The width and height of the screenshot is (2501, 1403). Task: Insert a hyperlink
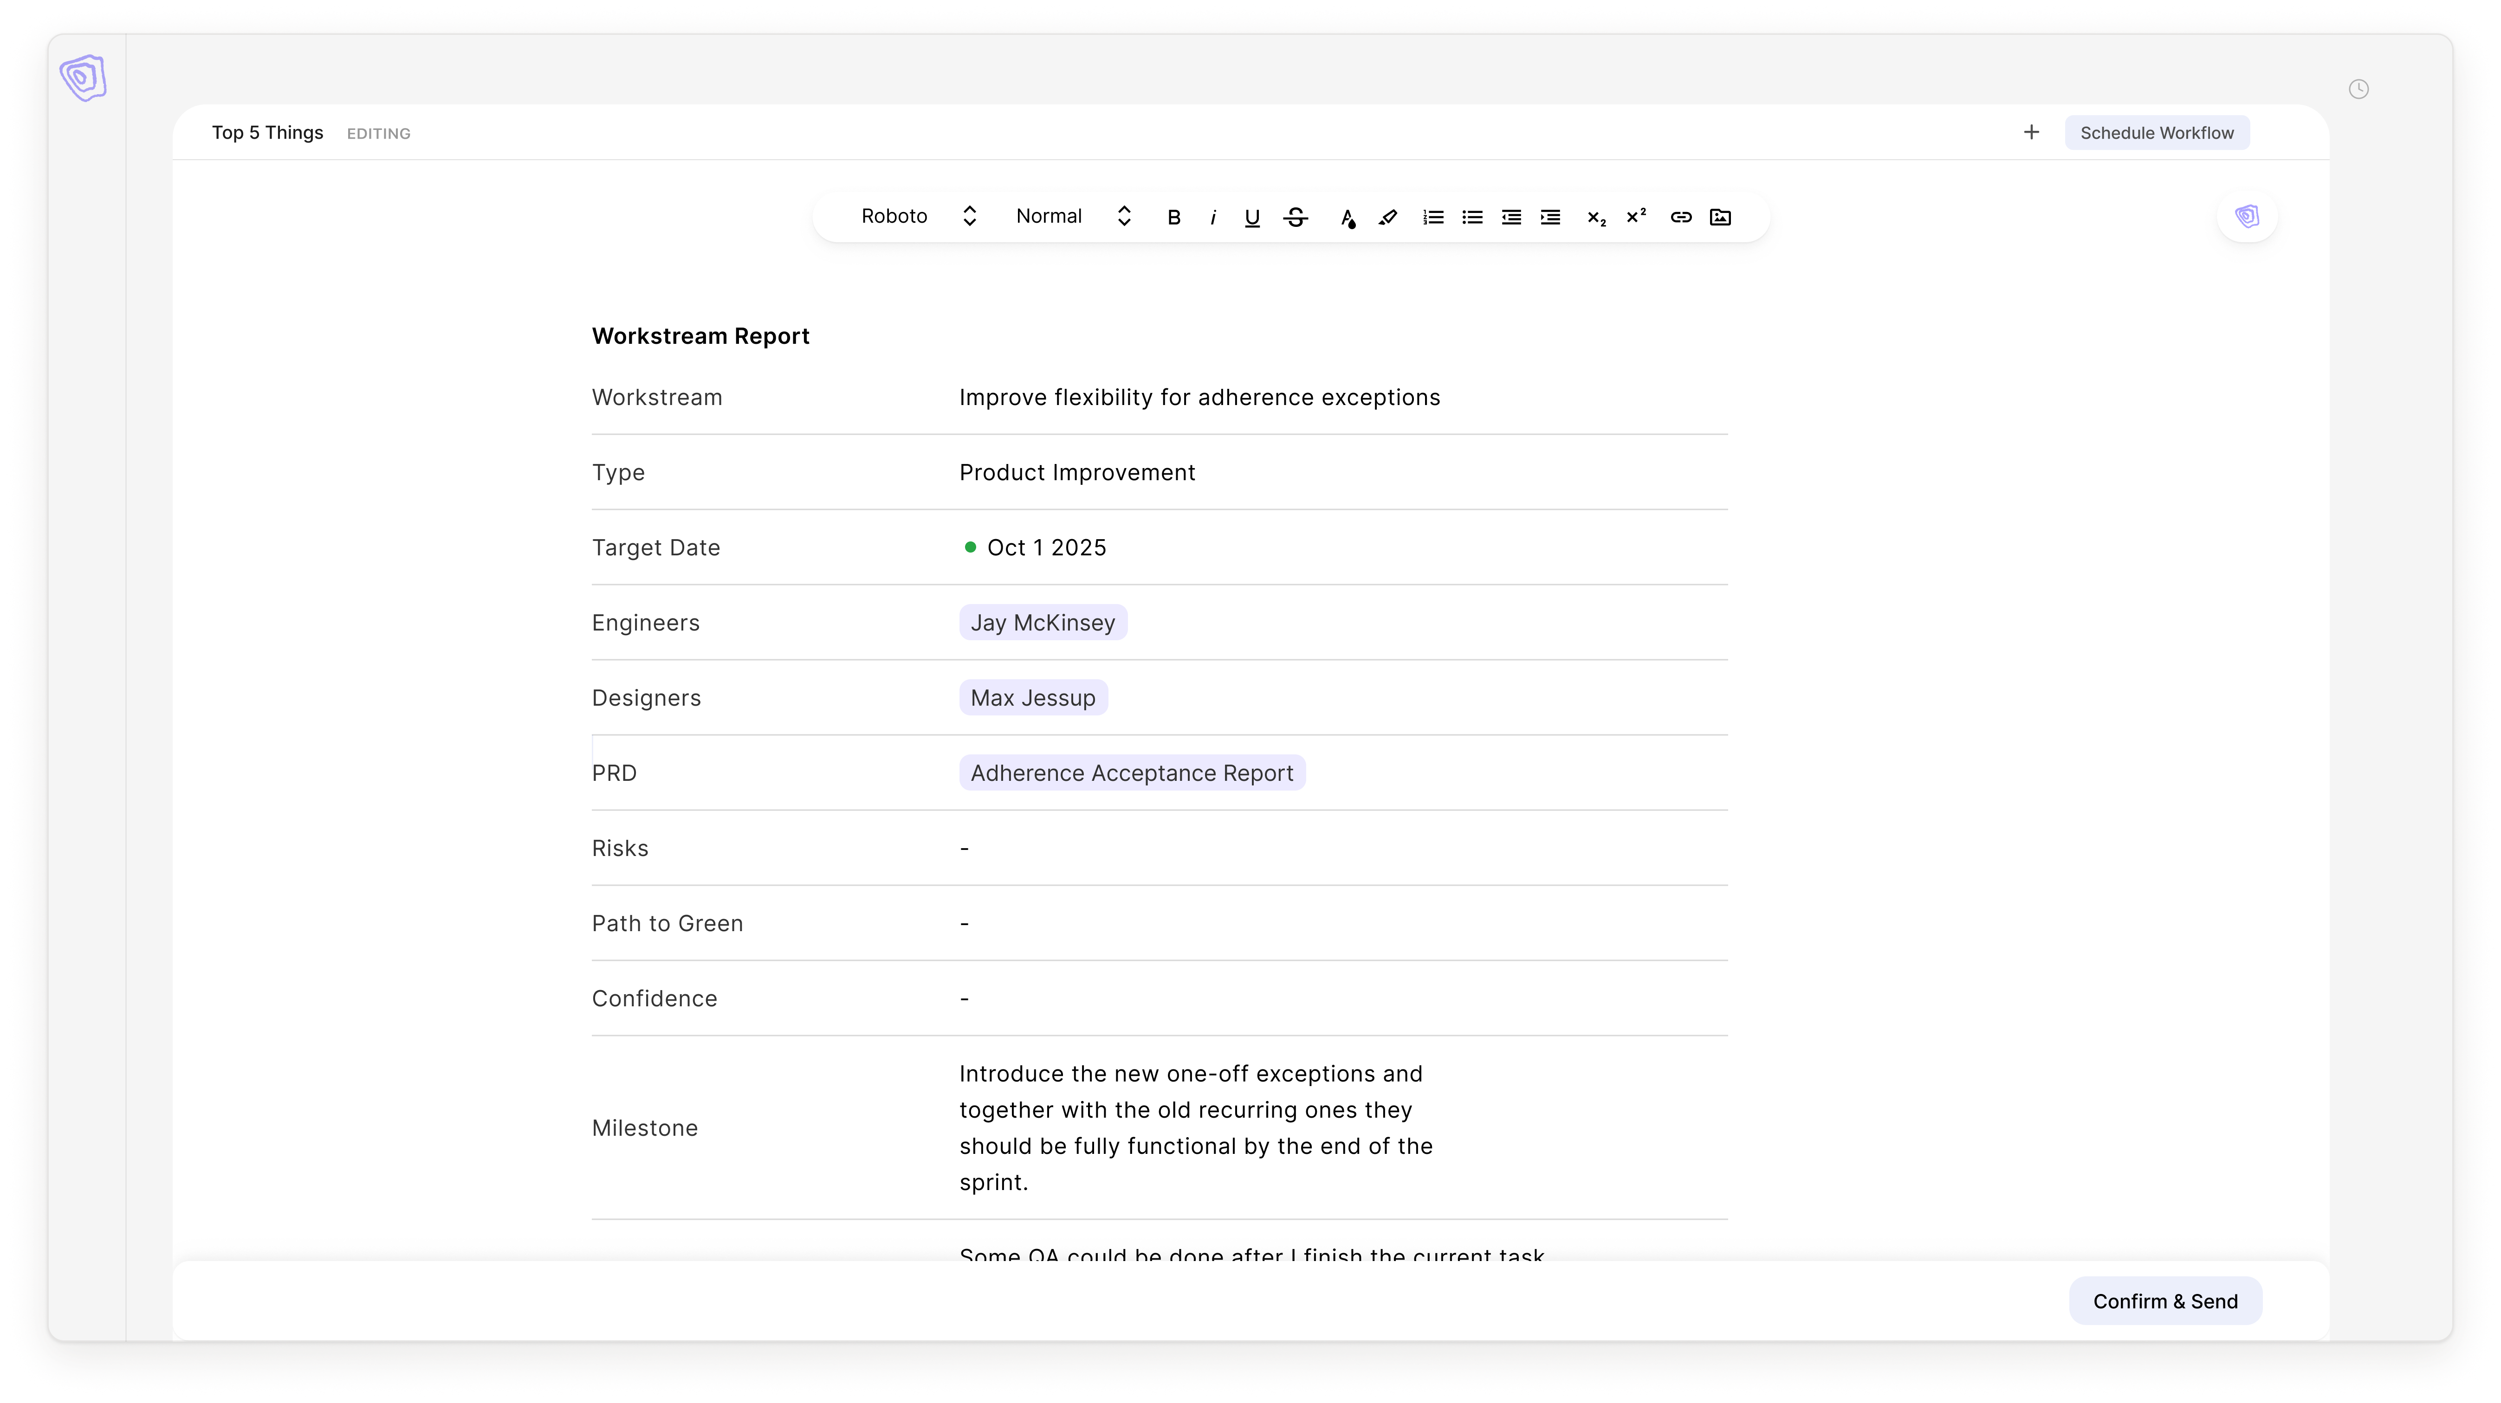click(x=1681, y=217)
